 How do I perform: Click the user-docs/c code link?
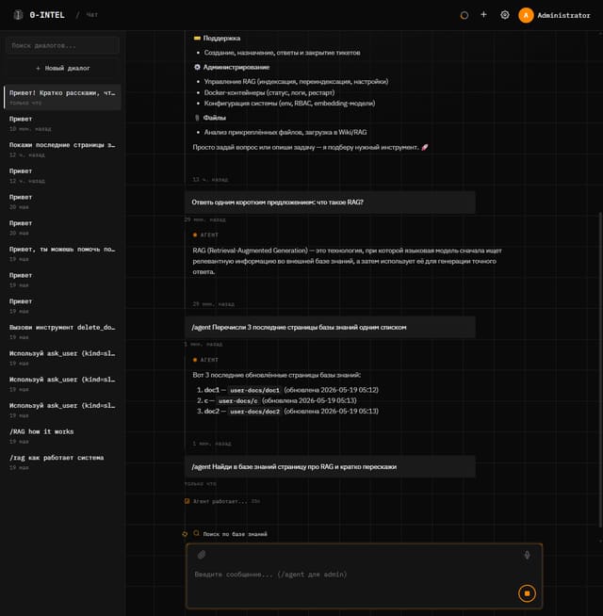click(x=237, y=400)
